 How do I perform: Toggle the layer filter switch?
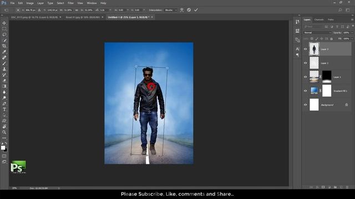pyautogui.click(x=353, y=26)
